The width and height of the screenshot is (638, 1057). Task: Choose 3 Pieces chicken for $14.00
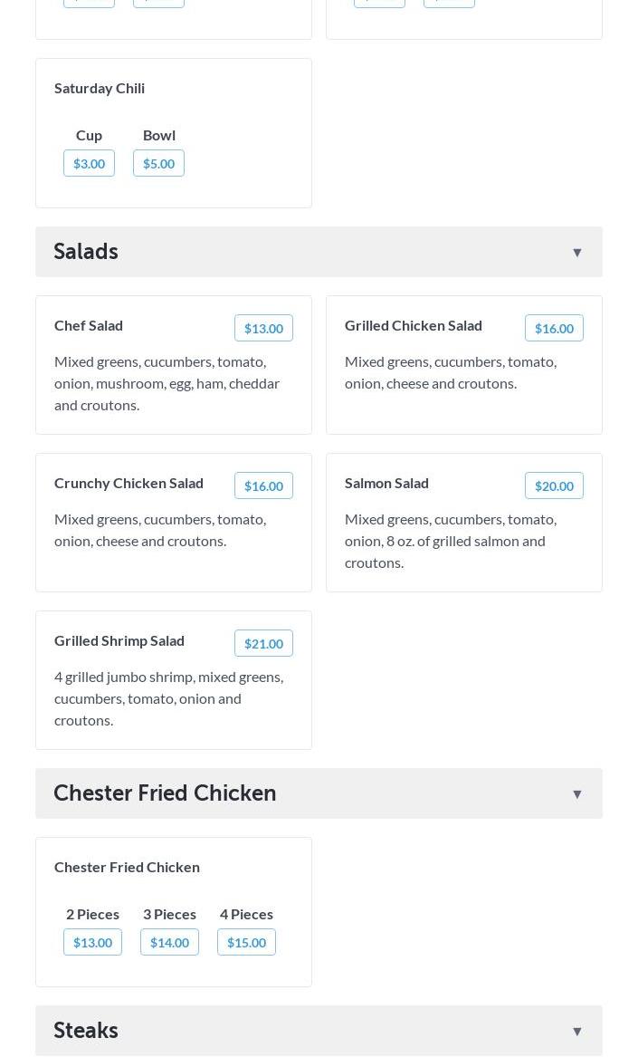pos(169,943)
